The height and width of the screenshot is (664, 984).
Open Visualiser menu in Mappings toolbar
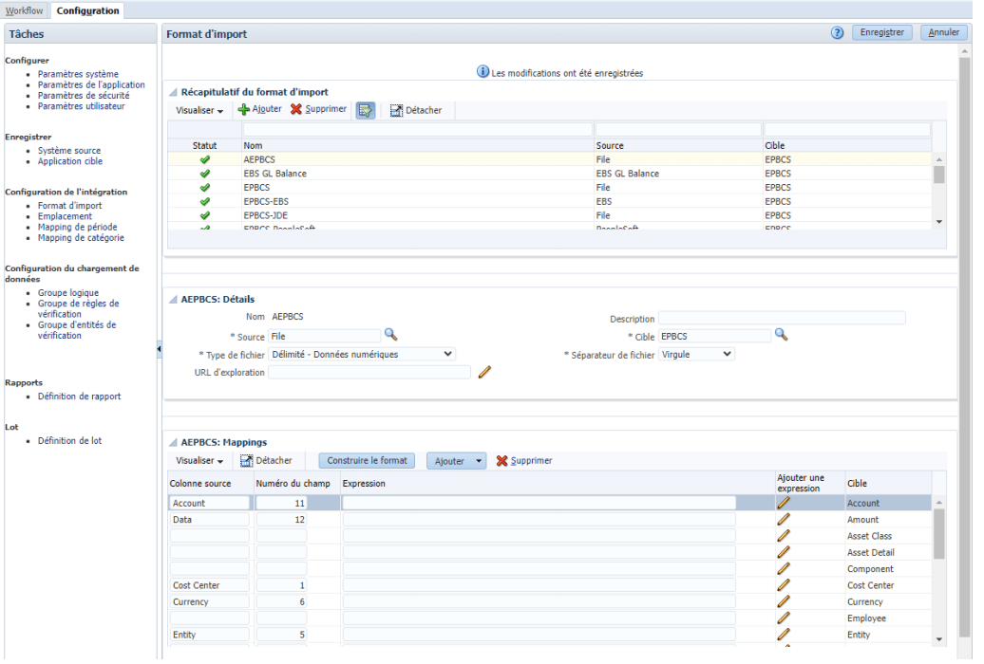pos(199,461)
